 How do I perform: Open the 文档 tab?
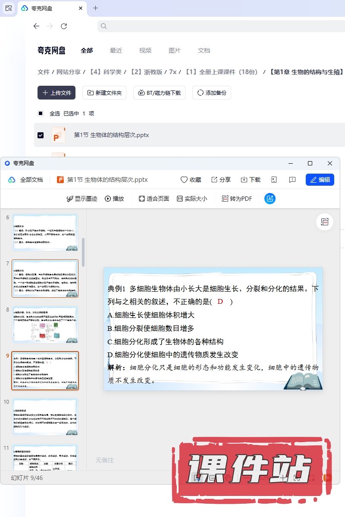204,50
